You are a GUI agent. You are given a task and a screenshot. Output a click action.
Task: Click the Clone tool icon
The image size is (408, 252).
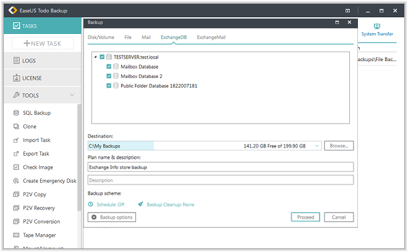[17, 127]
